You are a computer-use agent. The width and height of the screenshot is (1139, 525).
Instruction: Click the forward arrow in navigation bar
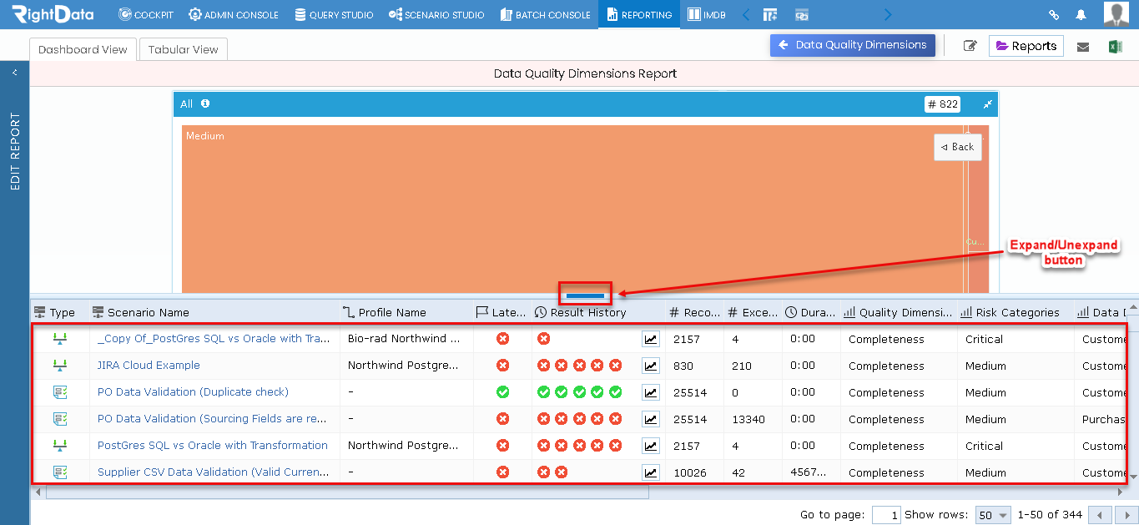(x=887, y=14)
